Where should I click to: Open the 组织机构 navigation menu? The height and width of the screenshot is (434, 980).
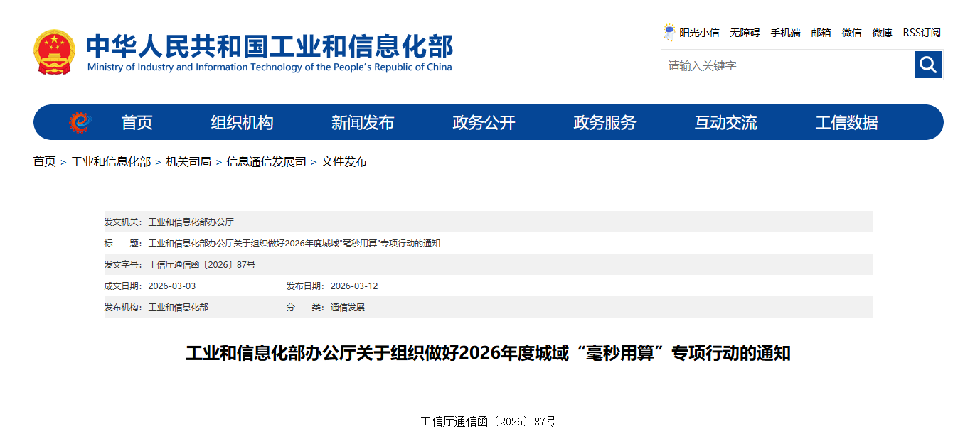(242, 122)
